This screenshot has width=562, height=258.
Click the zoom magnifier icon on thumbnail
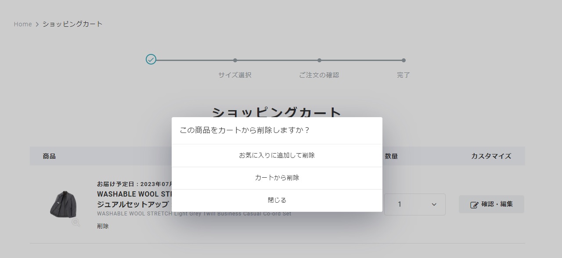coord(76,222)
